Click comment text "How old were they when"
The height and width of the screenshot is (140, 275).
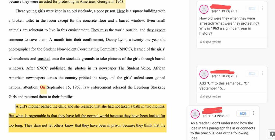227,19
